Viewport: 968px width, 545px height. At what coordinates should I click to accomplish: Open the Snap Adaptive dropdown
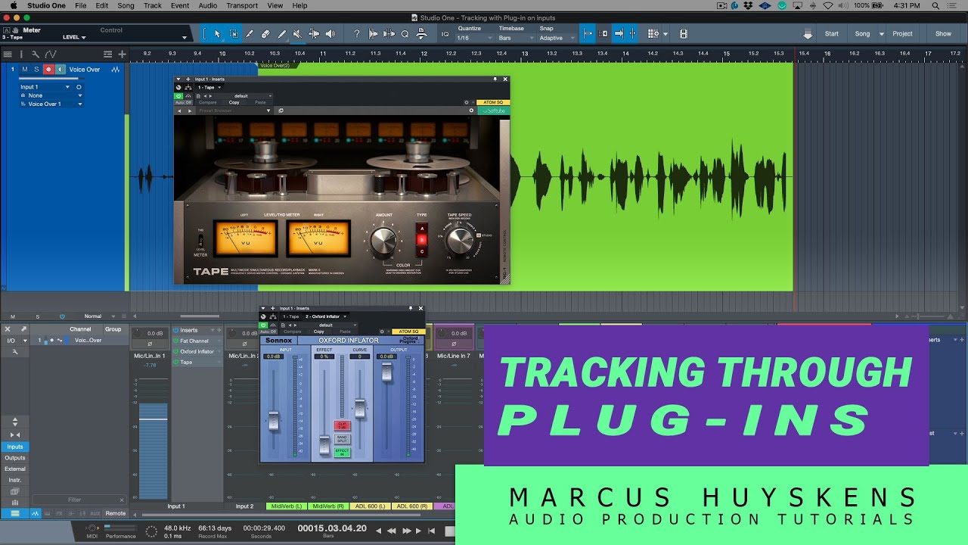pyautogui.click(x=556, y=38)
